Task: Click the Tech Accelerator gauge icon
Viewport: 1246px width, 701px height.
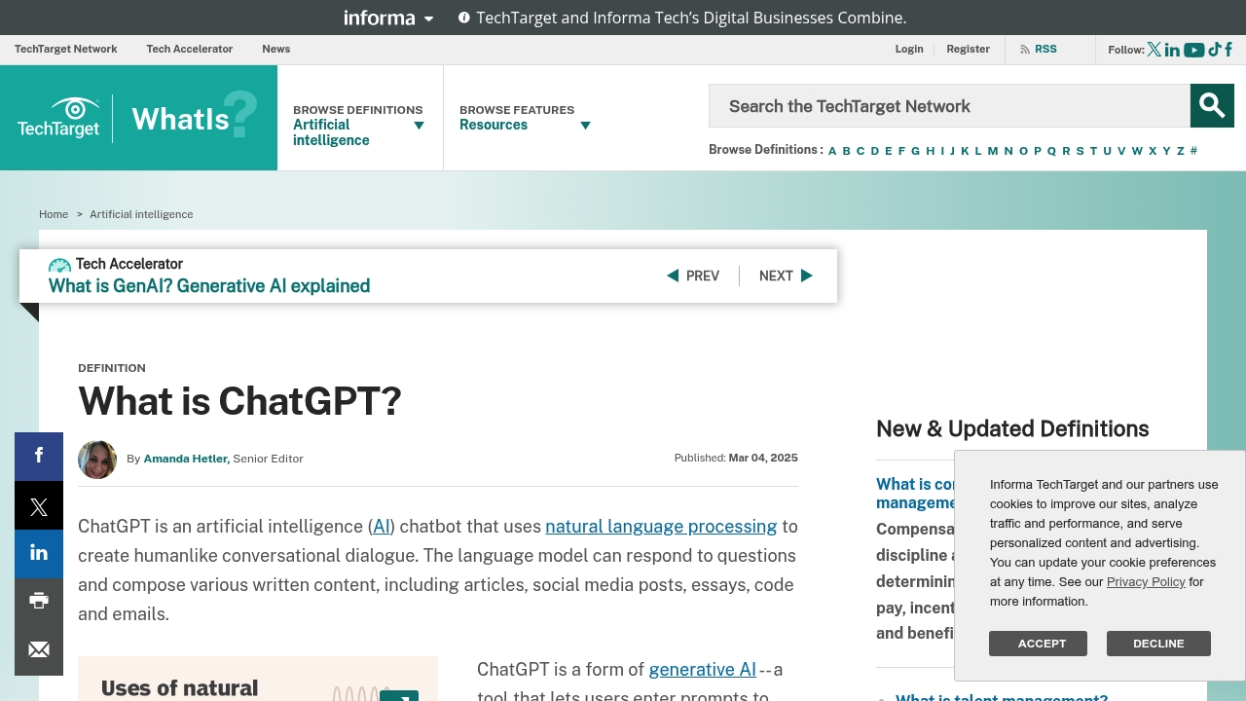Action: [x=59, y=265]
